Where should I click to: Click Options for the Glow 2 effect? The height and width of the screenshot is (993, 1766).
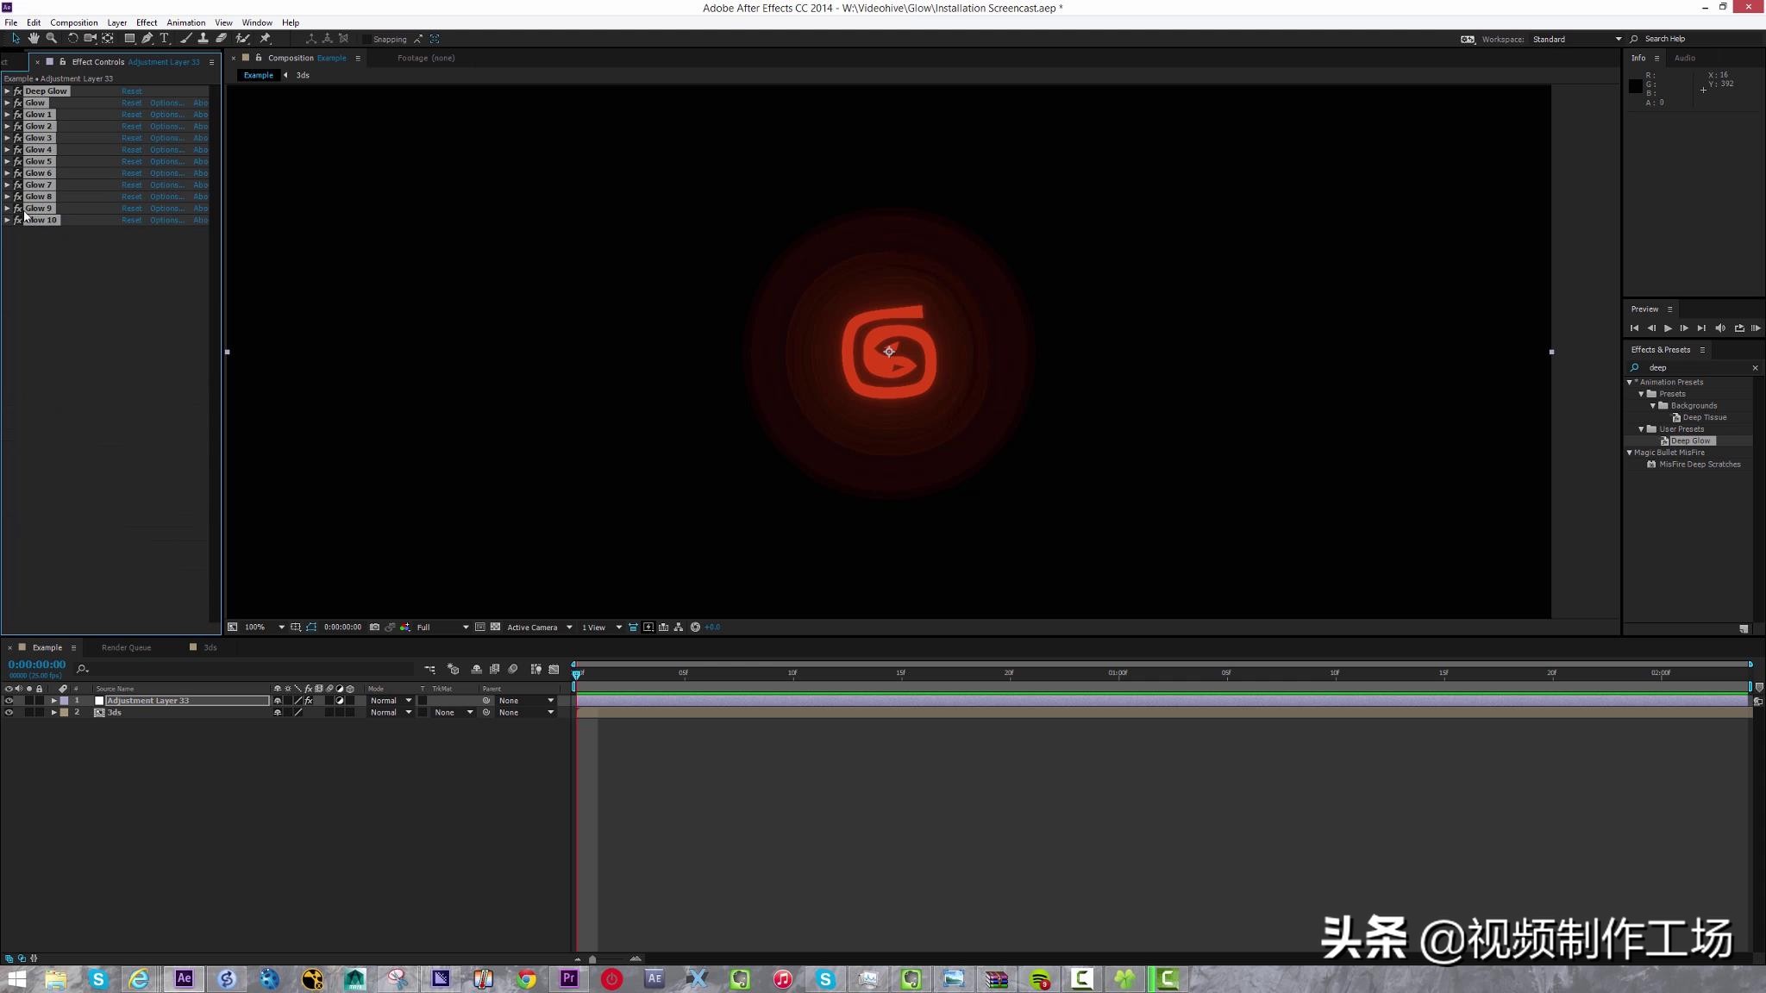click(x=166, y=126)
